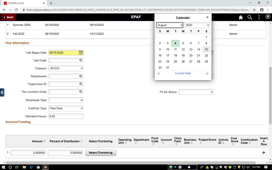Click the Current Date link in Calendar
272x170 pixels.
[x=183, y=73]
